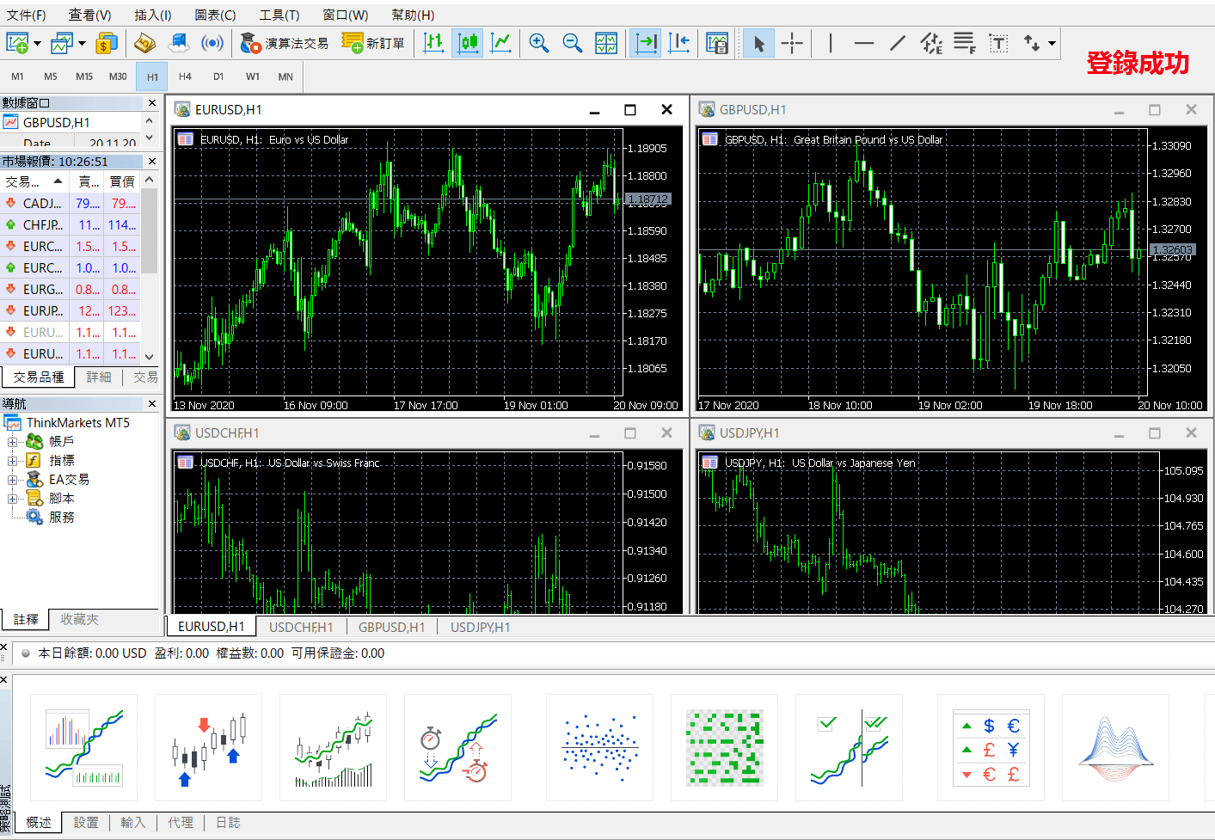Click the zoom-in magnifier icon

point(539,41)
